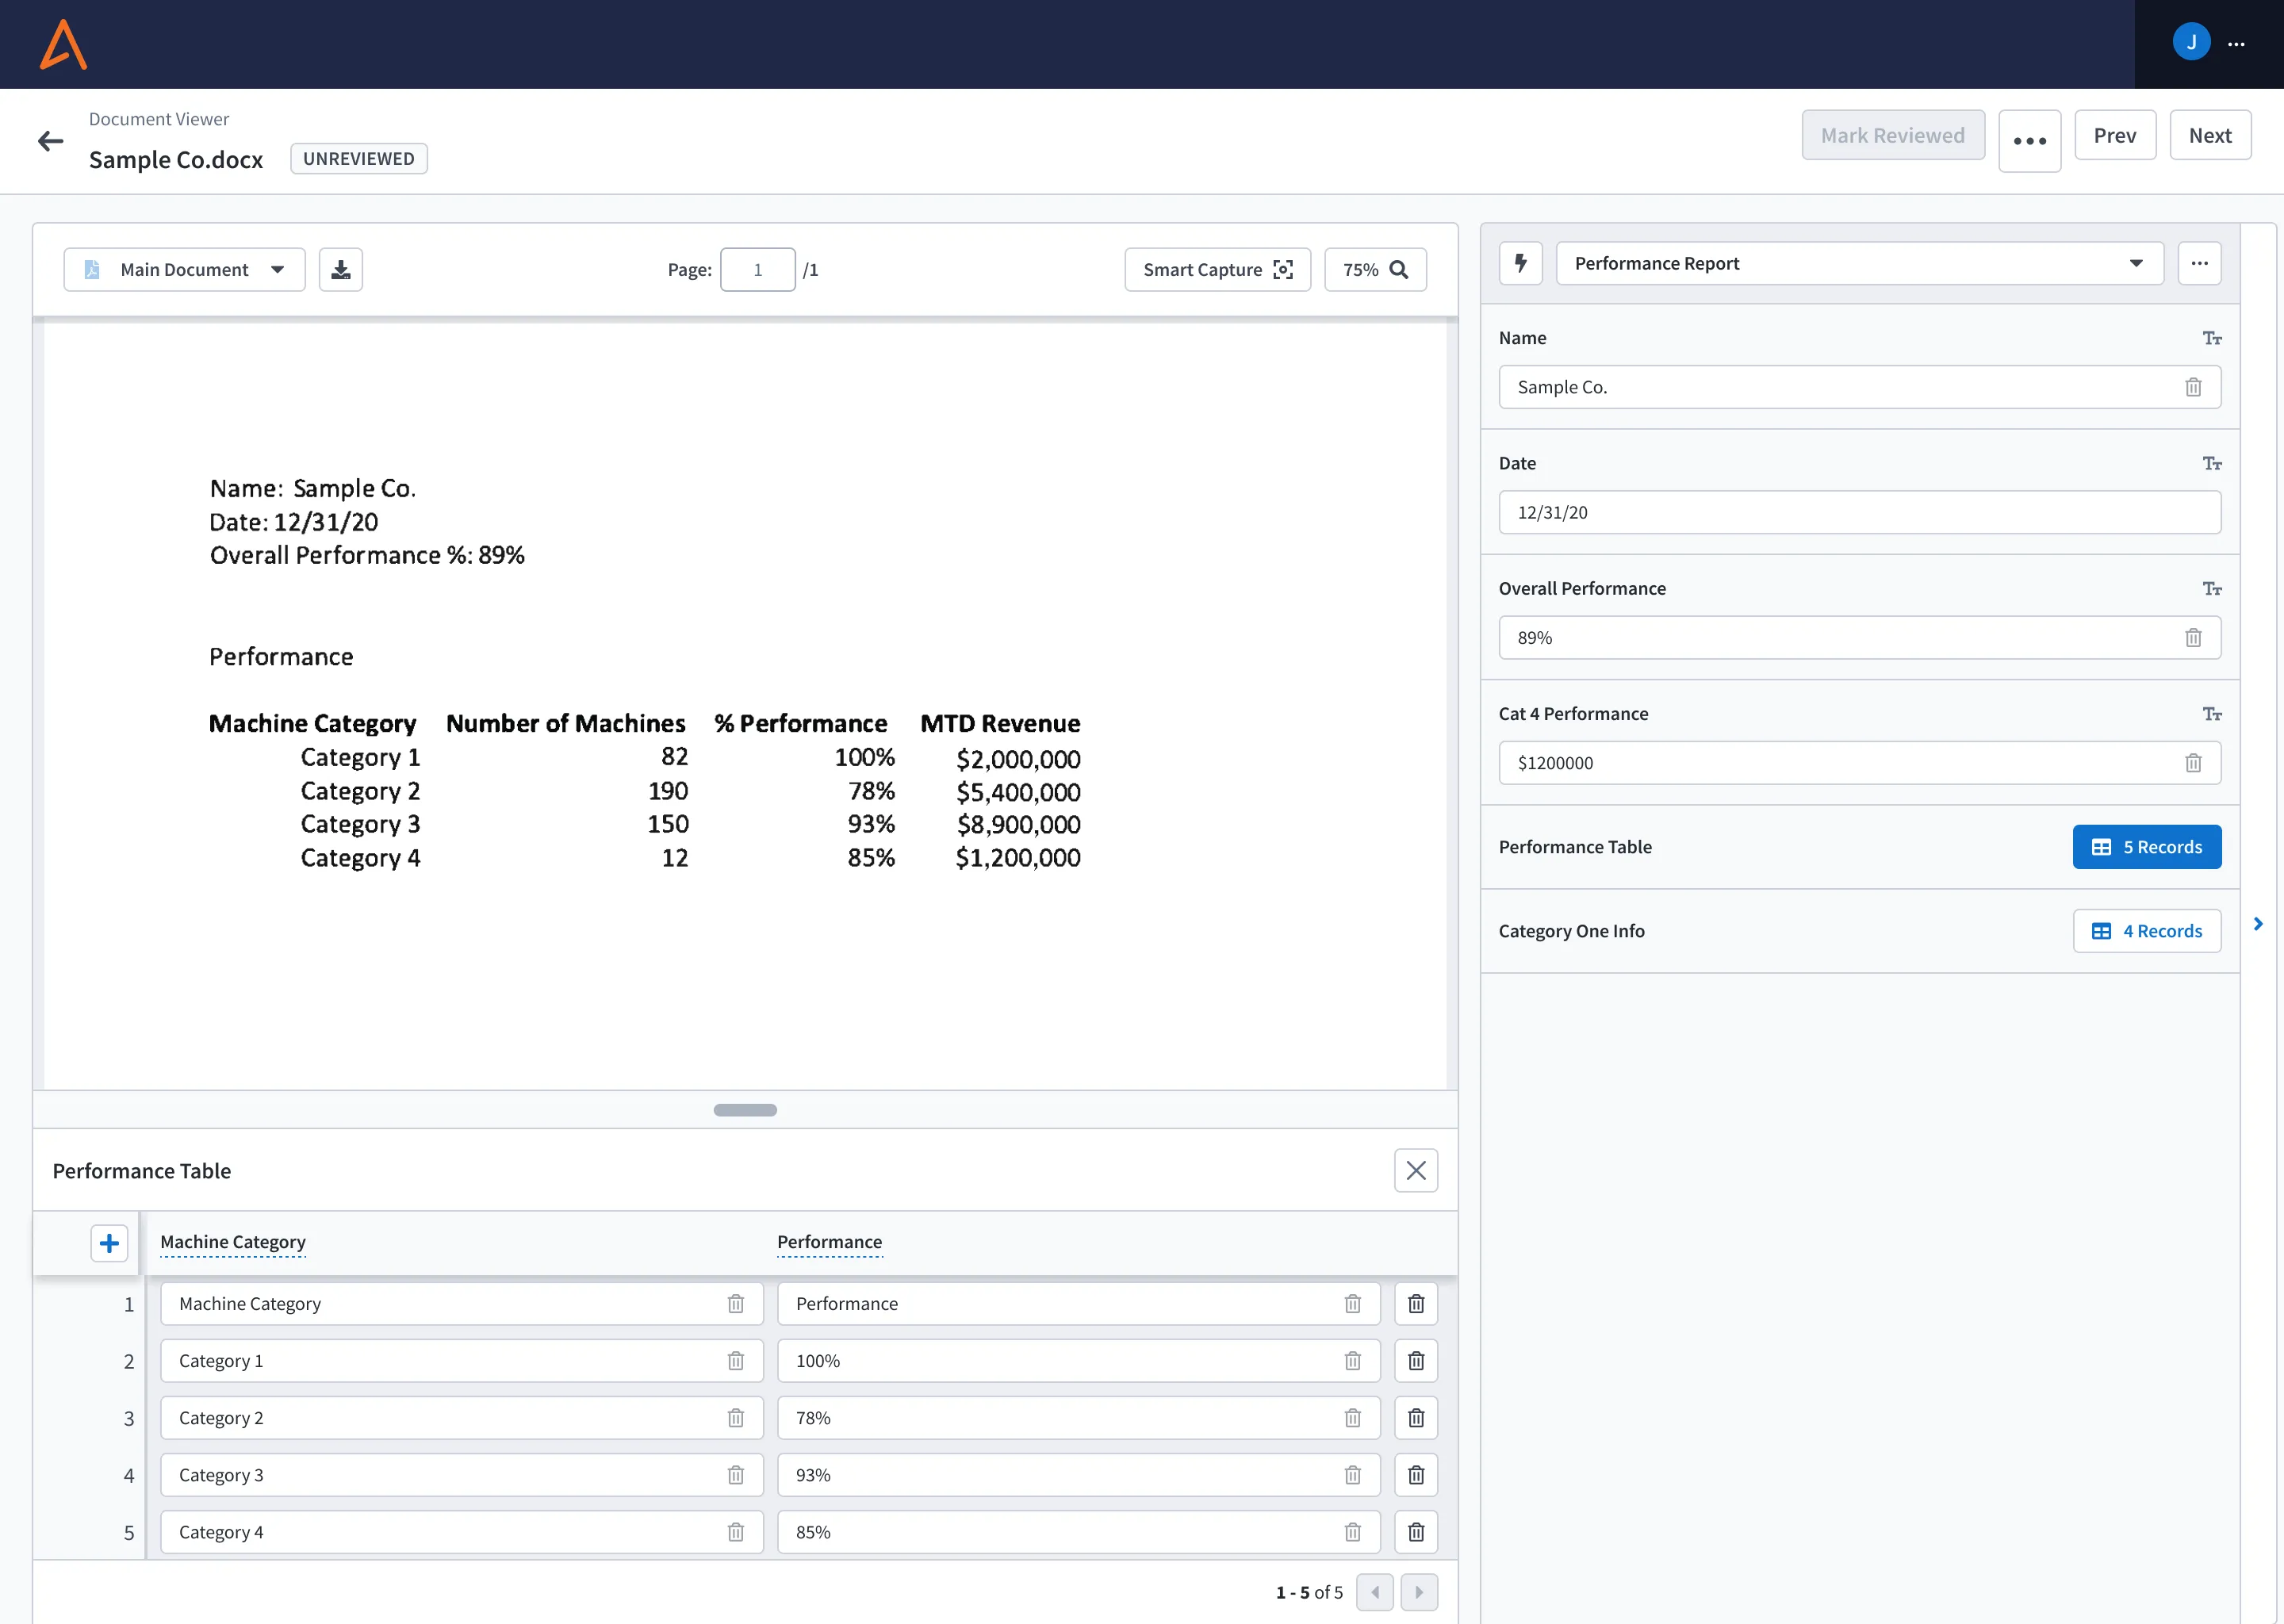Go to next table page

[x=1419, y=1592]
